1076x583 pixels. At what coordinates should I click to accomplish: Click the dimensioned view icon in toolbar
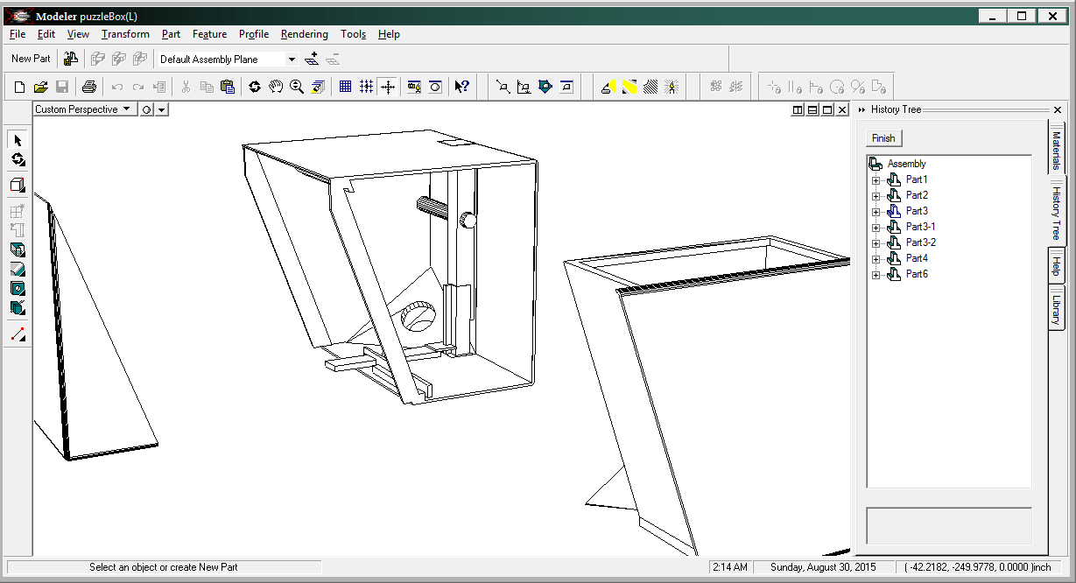pos(524,87)
